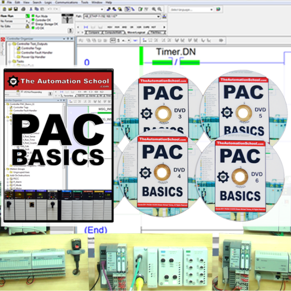The width and height of the screenshot is (291, 291).
Task: Close the Controller Organizer panel
Action: [72, 39]
